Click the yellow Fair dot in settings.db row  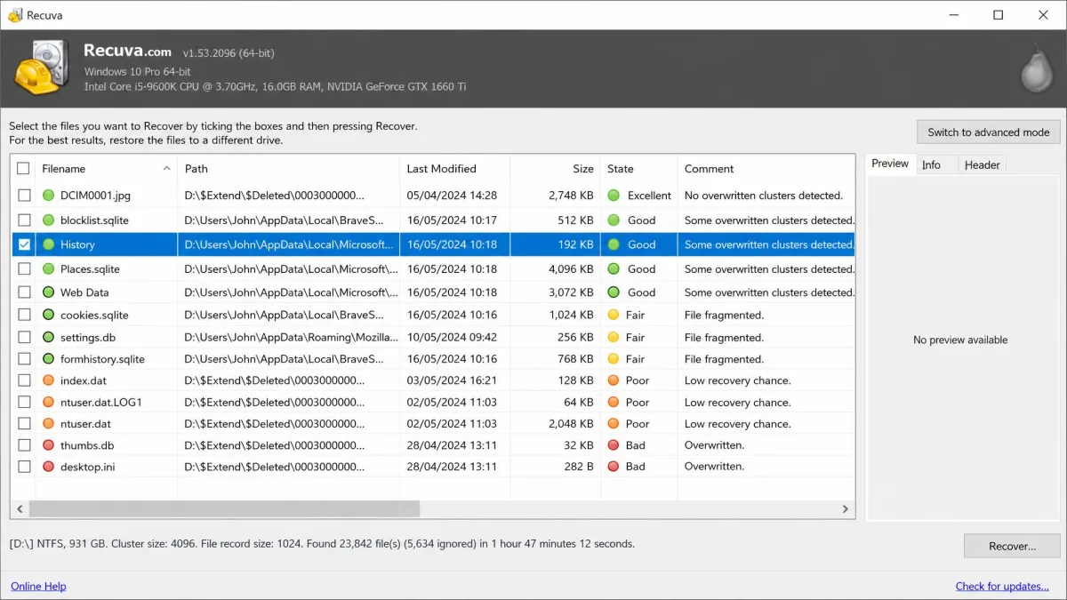pyautogui.click(x=613, y=338)
